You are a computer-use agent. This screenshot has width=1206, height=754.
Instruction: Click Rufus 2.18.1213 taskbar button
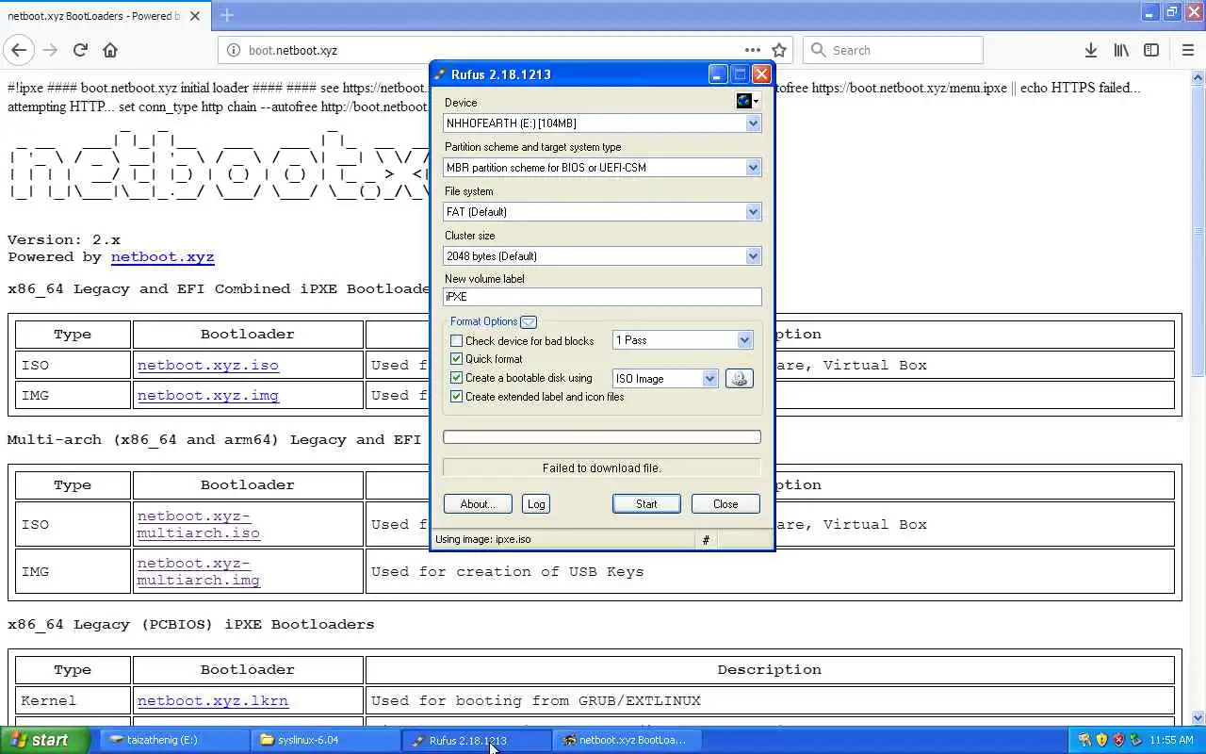coord(476,740)
